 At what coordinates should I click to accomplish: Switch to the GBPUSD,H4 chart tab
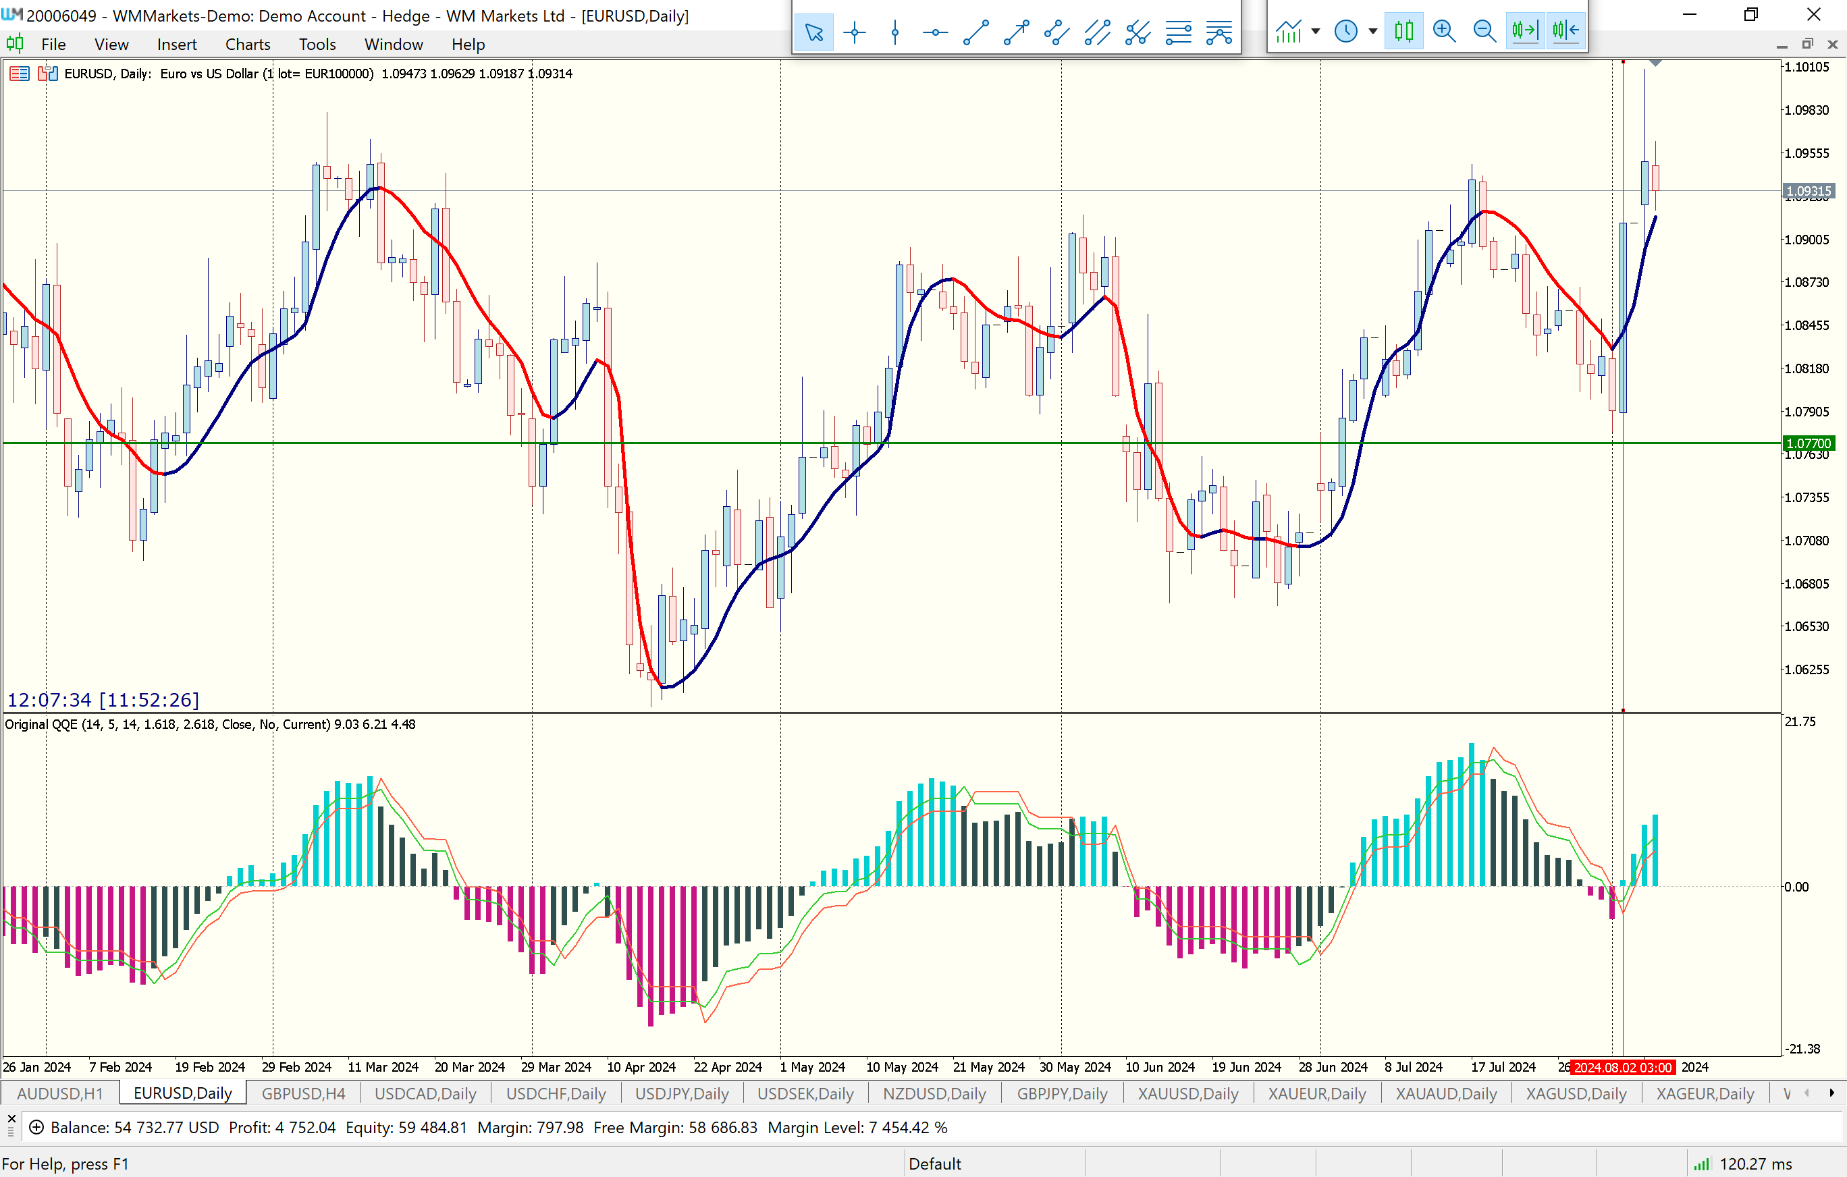303,1093
